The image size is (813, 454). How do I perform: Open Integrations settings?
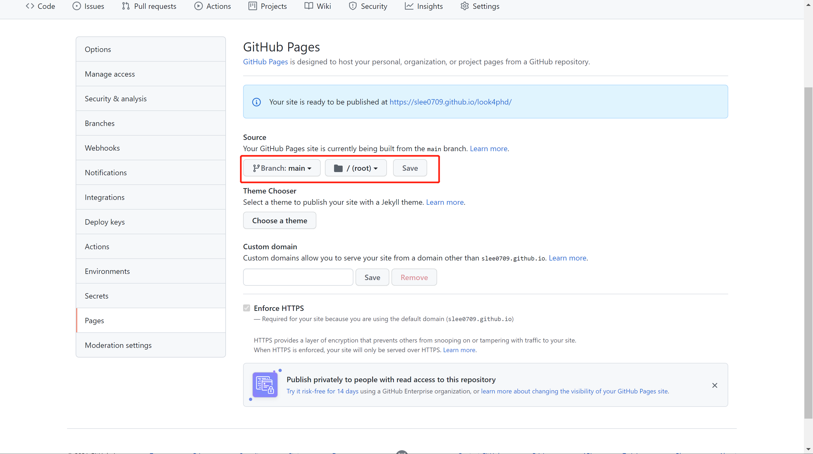pos(151,197)
